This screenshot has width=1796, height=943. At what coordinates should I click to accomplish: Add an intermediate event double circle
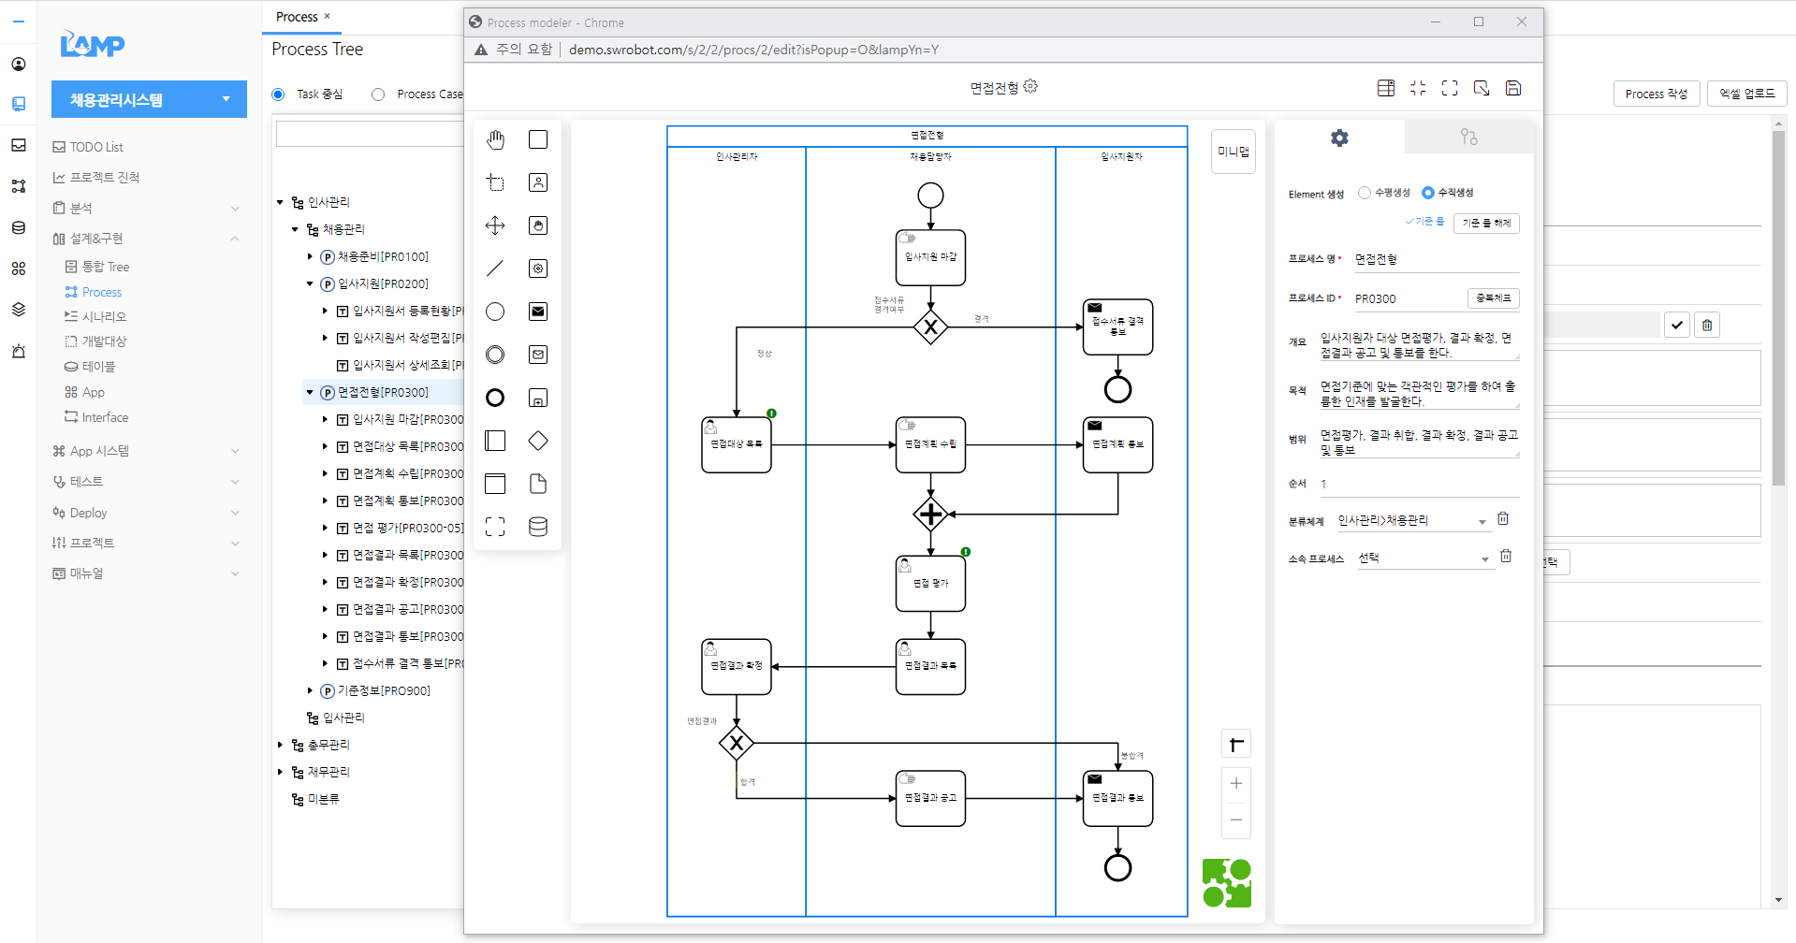(495, 355)
